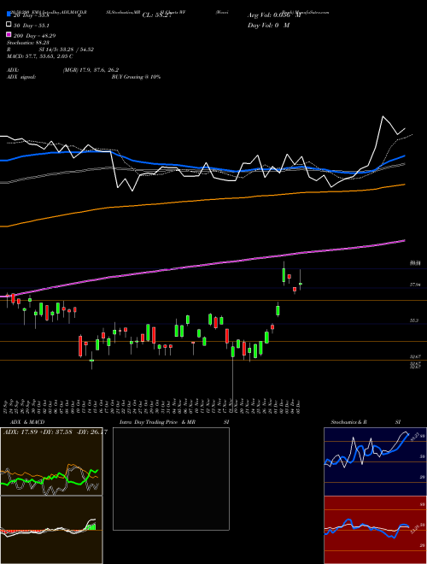Open the MACD histogram chart panel
Screen dimensions: 427x564
(x=51, y=530)
